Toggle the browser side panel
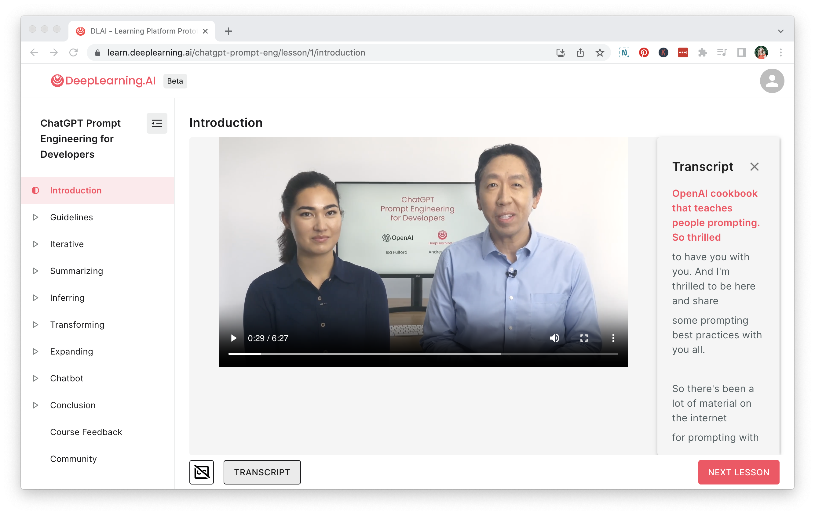This screenshot has width=815, height=515. [x=741, y=52]
